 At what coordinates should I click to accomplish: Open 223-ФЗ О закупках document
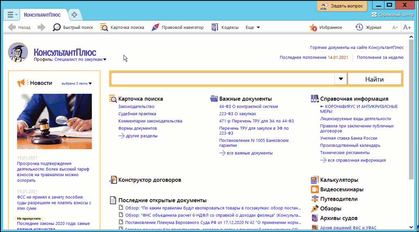click(238, 114)
